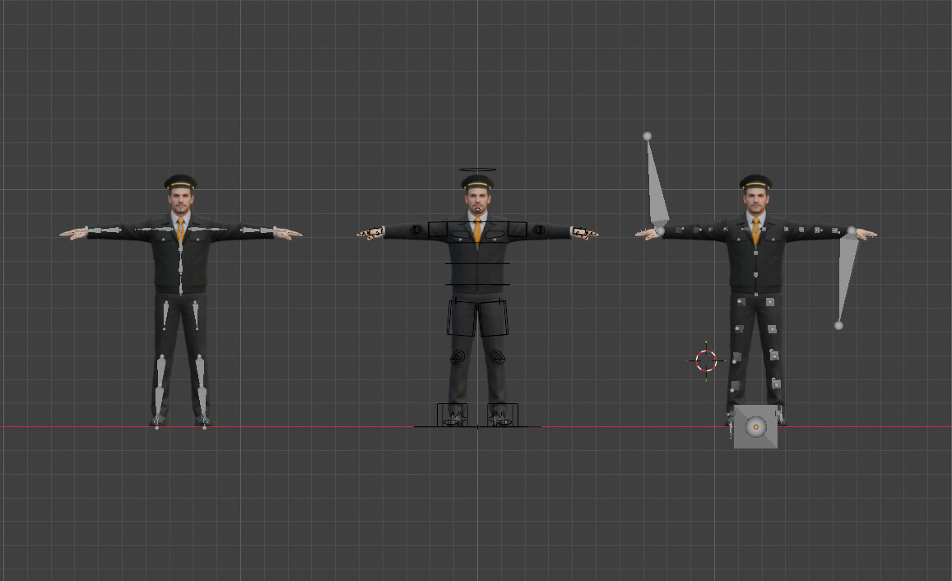Select the sphere tip of the downward-hanging large bone
The image size is (952, 581).
pyautogui.click(x=838, y=325)
